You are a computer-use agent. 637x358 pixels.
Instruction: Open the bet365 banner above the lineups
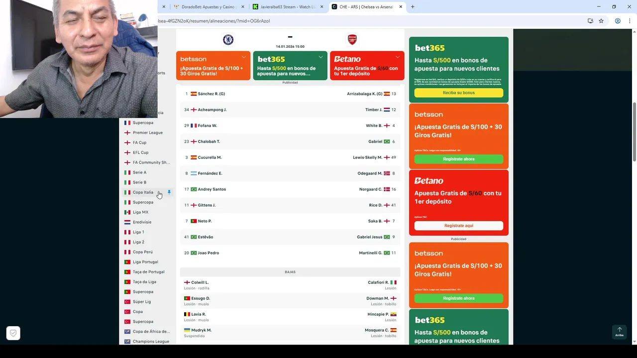(x=290, y=65)
